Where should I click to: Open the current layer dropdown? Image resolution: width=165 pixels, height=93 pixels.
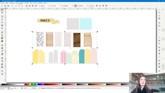point(34,88)
